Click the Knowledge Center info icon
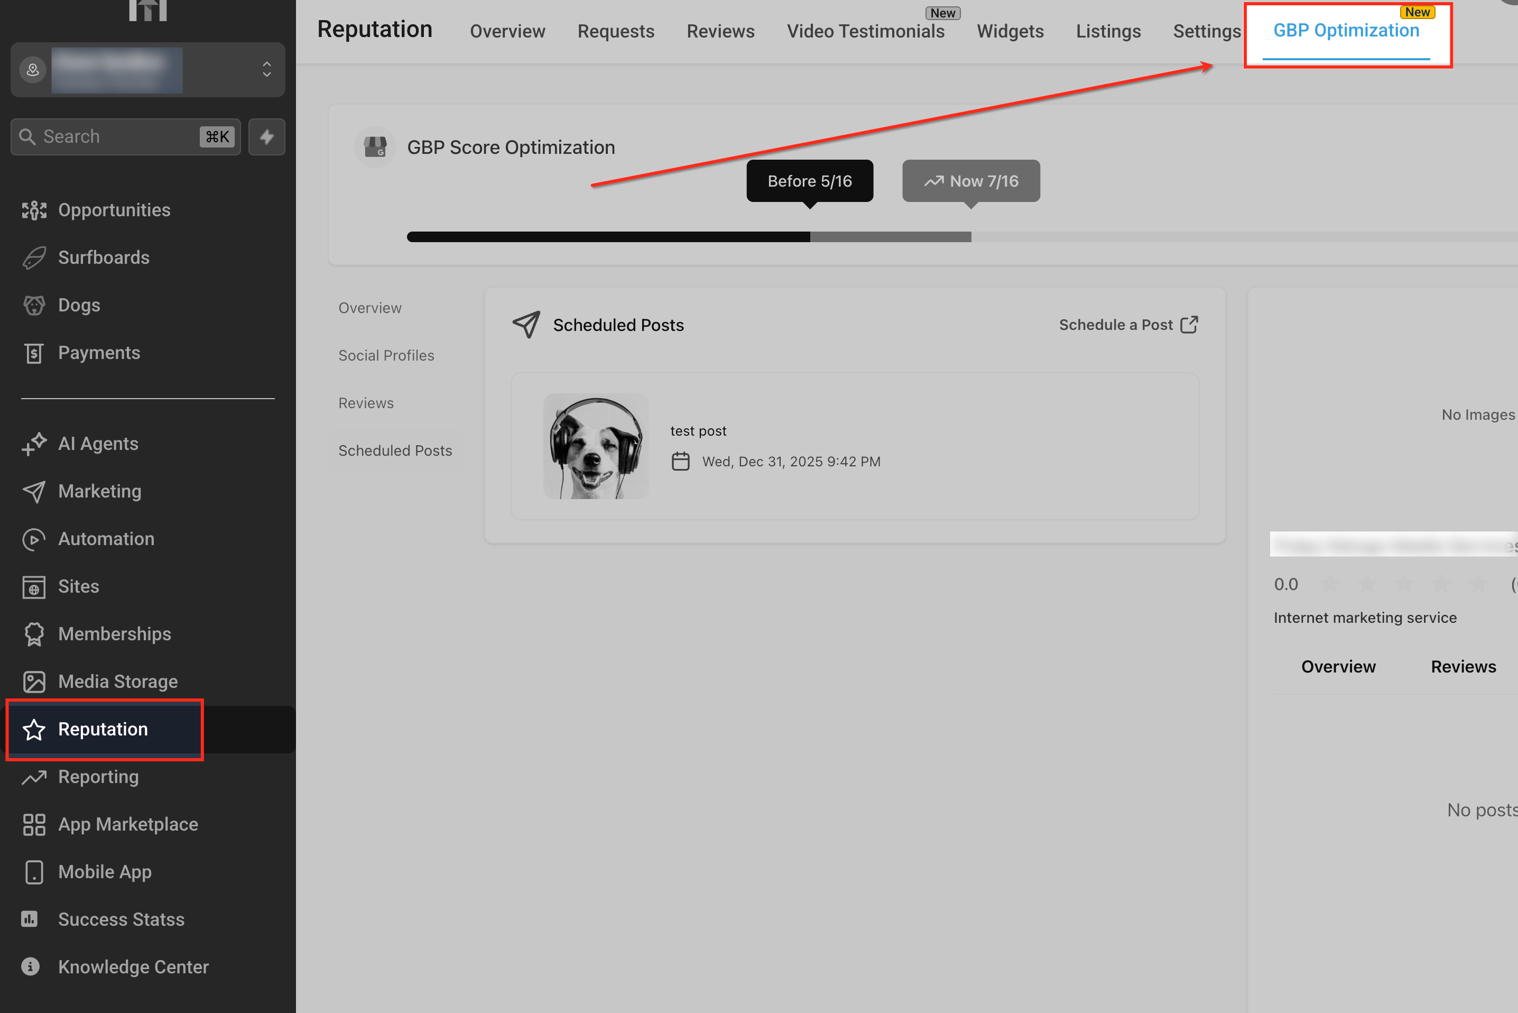This screenshot has height=1013, width=1518. pos(30,966)
